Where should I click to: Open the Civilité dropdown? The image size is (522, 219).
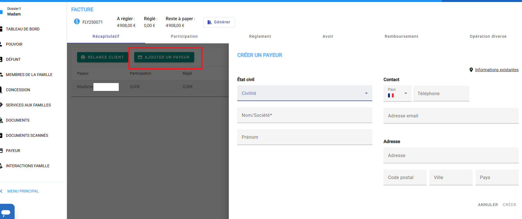point(304,93)
